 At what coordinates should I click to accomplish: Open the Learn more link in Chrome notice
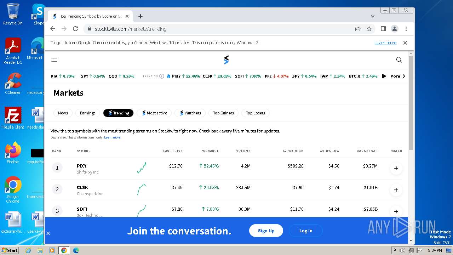(x=385, y=43)
